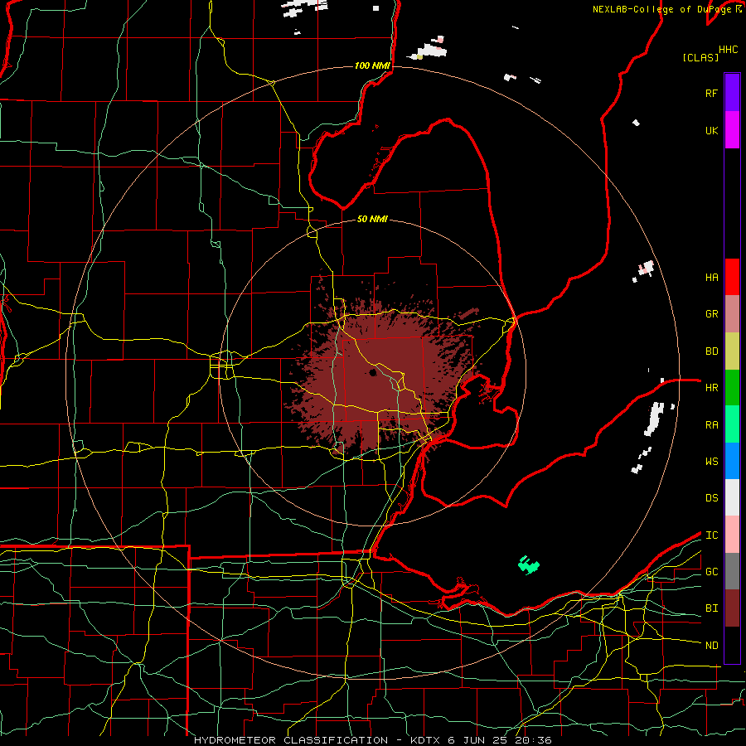Click the NEXLAB-College of DuPage credit text

tap(663, 9)
